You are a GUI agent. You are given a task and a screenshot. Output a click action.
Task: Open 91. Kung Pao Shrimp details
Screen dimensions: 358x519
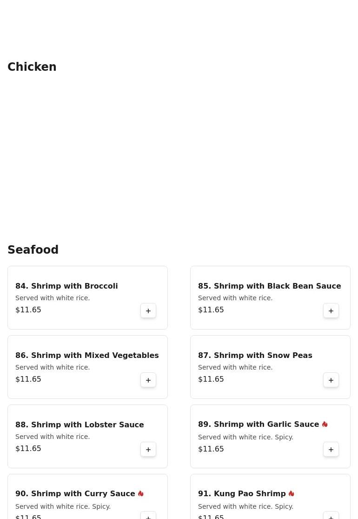click(x=242, y=494)
